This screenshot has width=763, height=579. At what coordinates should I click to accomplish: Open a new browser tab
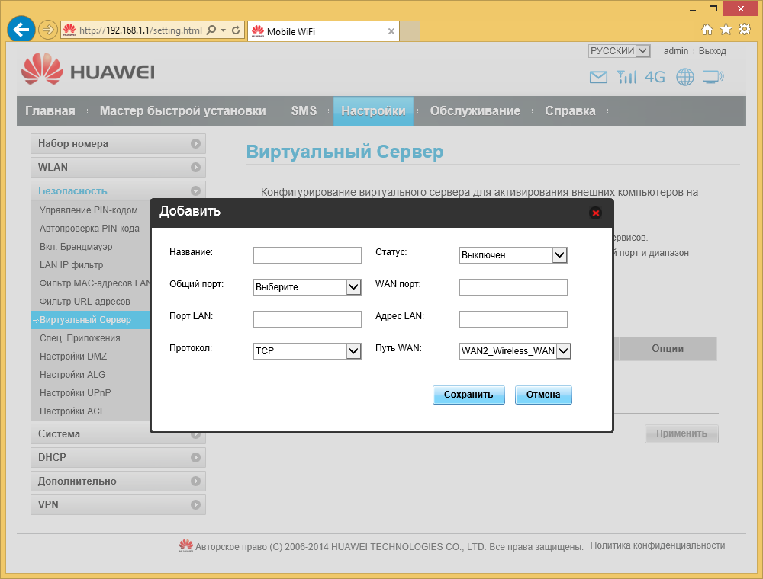click(409, 31)
